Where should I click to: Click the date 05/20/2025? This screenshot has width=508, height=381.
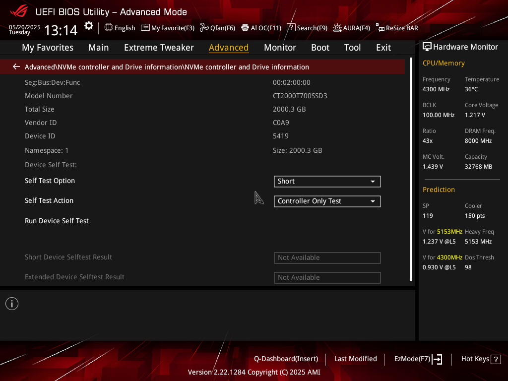(x=25, y=27)
